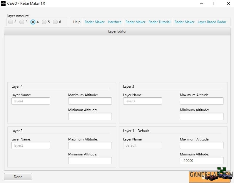
Task: Click Layer 2 Minimum Altitude field
Action: tap(90, 160)
